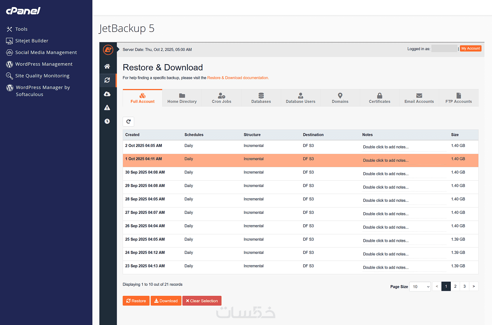Sort by the Size column header
The width and height of the screenshot is (492, 325).
click(x=455, y=135)
